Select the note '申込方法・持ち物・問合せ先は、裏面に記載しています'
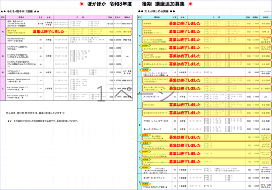 [34, 113]
